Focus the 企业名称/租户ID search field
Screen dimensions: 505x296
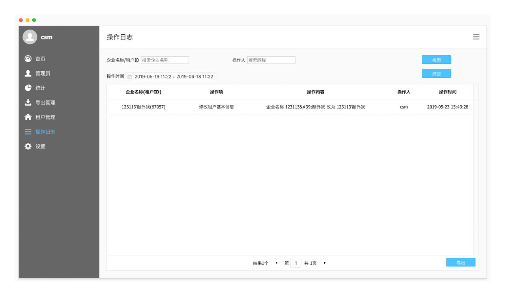[x=165, y=60]
